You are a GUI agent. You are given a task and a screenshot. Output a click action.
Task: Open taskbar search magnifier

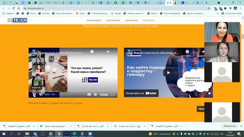point(11,134)
